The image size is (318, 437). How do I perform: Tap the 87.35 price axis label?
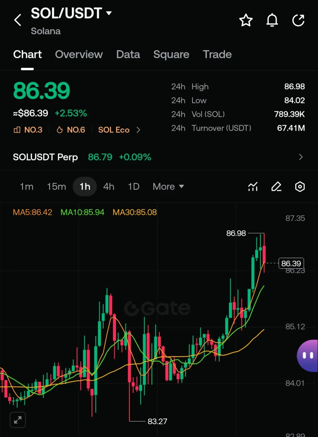[x=295, y=218]
